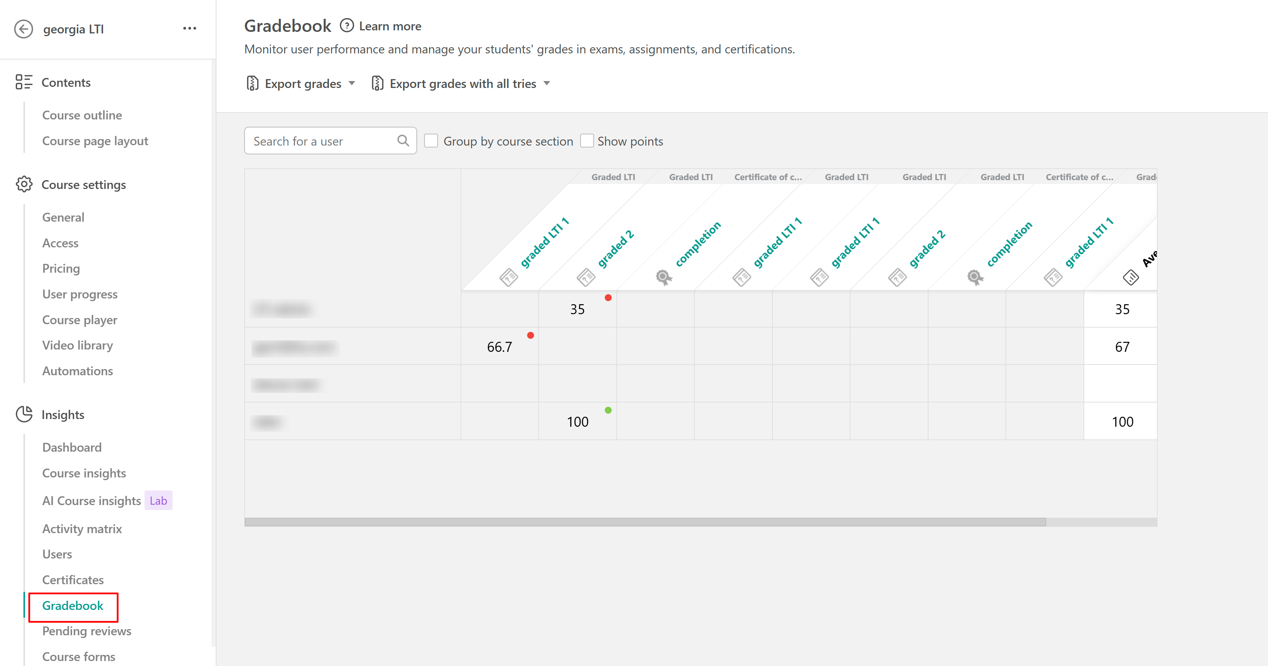Click the Course settings gear icon

point(23,184)
